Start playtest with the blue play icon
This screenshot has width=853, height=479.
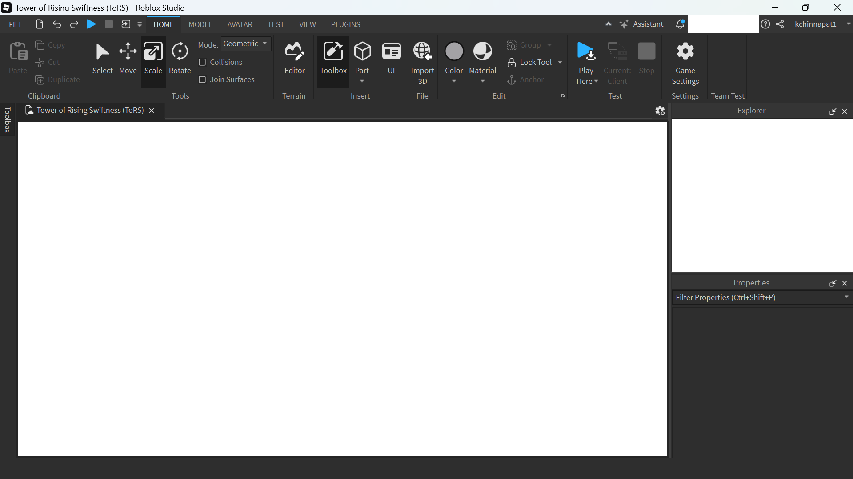pos(91,24)
